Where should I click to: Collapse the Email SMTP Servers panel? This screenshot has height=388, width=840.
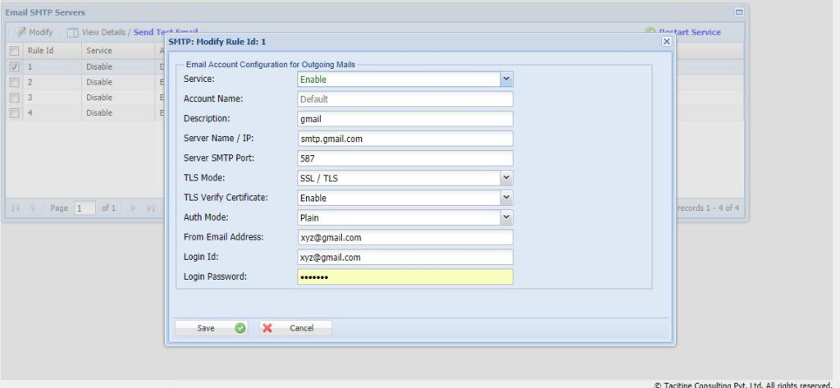[738, 12]
